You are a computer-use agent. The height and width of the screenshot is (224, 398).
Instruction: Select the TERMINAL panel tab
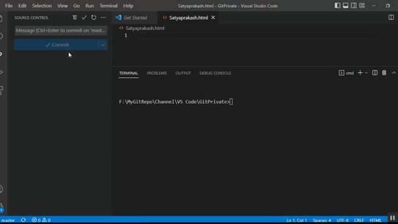(129, 73)
